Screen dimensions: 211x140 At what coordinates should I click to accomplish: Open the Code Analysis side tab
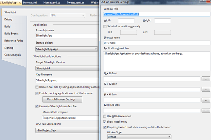tap(13, 55)
